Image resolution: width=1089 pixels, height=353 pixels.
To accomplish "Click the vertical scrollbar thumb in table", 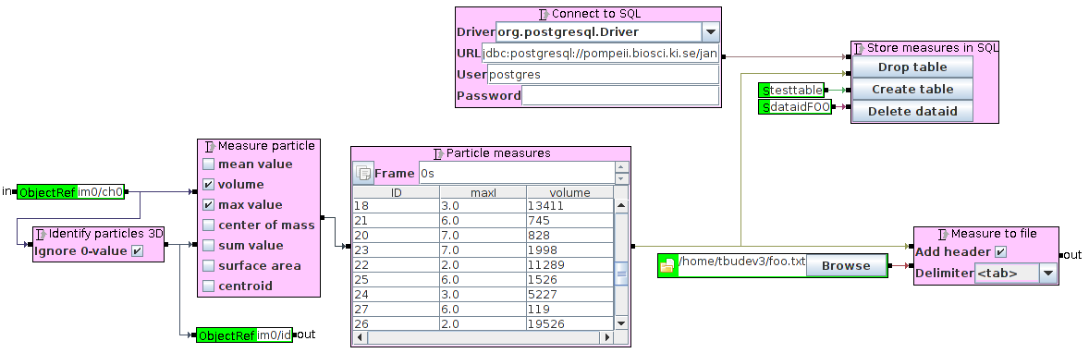I will tap(621, 274).
